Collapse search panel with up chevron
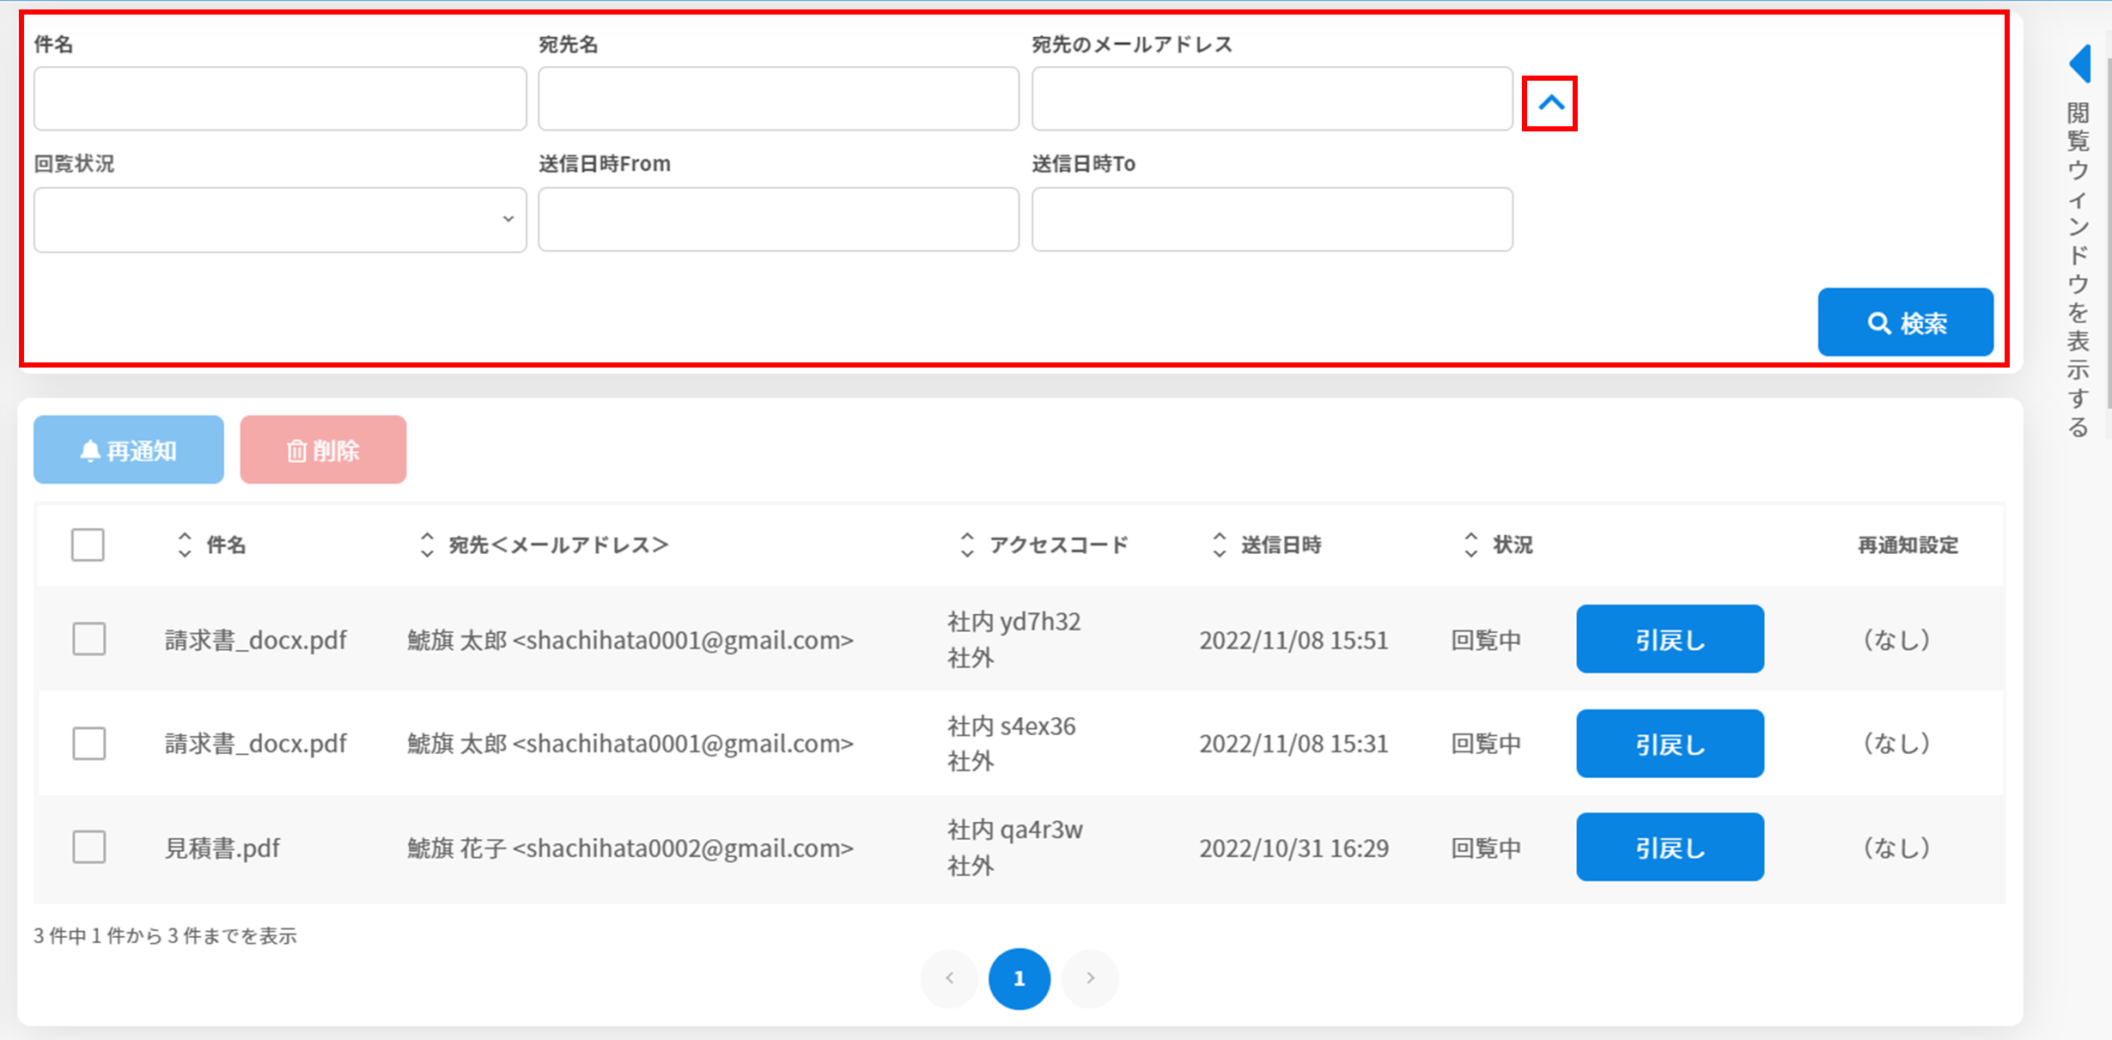Viewport: 2112px width, 1040px height. click(x=1550, y=103)
